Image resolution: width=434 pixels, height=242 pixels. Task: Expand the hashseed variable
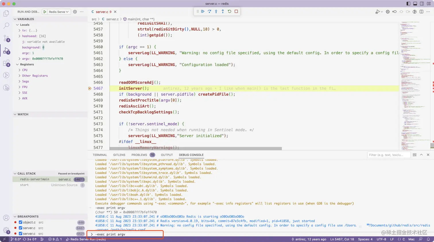(20, 36)
